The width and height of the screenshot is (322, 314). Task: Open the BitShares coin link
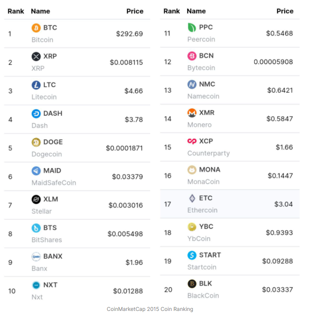click(x=47, y=240)
